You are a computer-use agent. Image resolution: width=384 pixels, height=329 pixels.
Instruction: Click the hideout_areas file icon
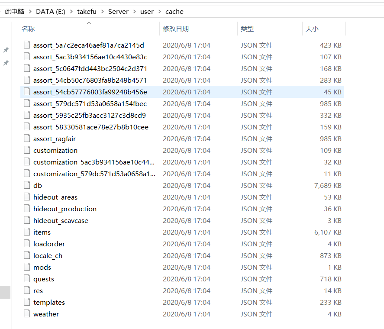click(x=27, y=197)
